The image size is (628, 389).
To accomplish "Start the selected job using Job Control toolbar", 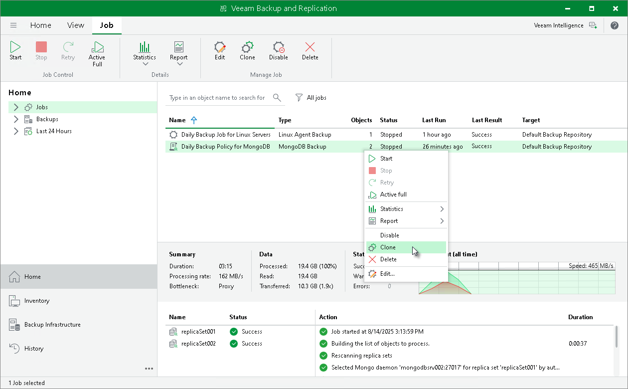I will (x=15, y=50).
